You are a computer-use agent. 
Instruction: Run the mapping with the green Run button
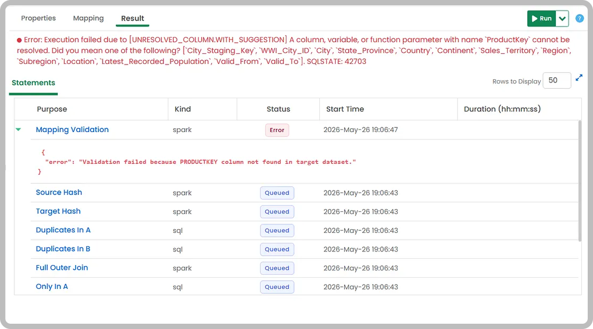click(542, 18)
